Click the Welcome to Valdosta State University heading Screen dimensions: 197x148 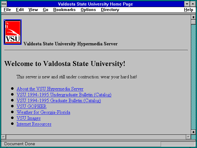[65, 64]
